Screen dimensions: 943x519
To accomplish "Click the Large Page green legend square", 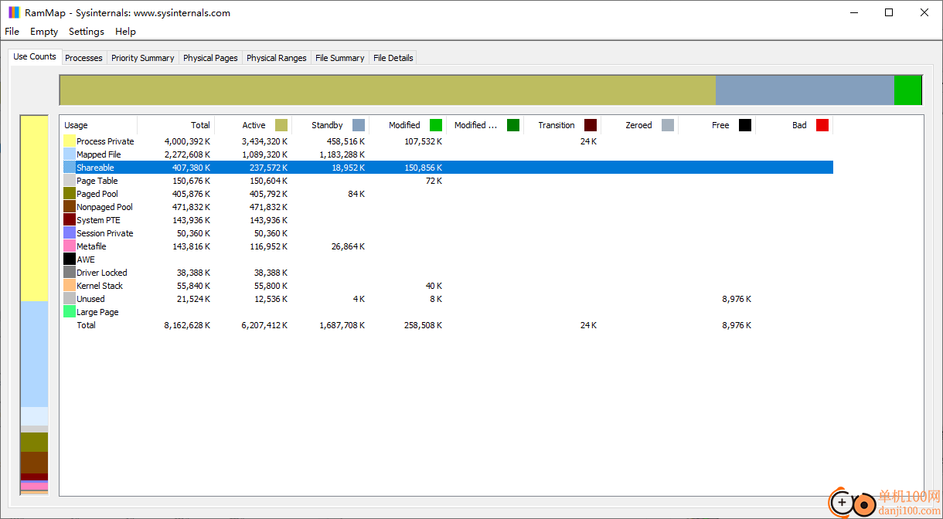I will [70, 312].
